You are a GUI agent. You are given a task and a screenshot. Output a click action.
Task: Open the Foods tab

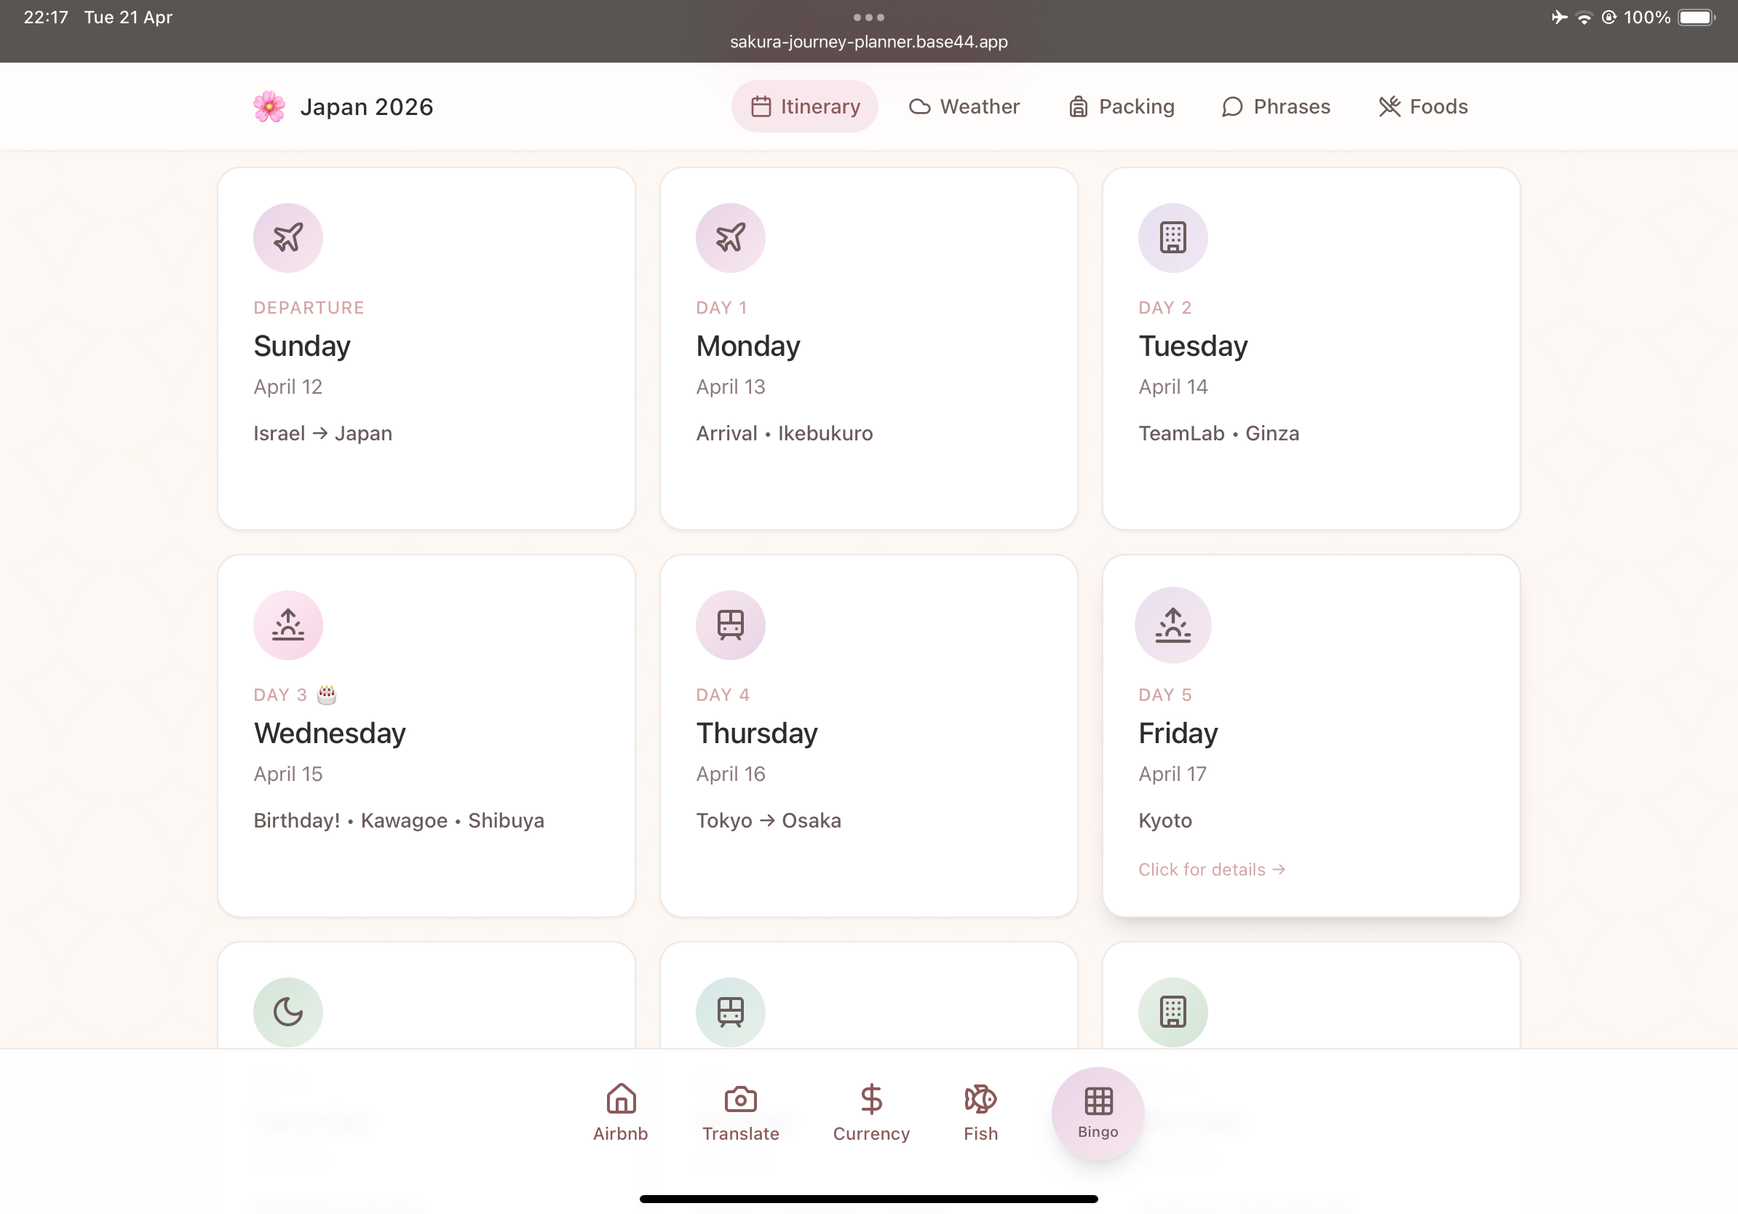[1423, 107]
